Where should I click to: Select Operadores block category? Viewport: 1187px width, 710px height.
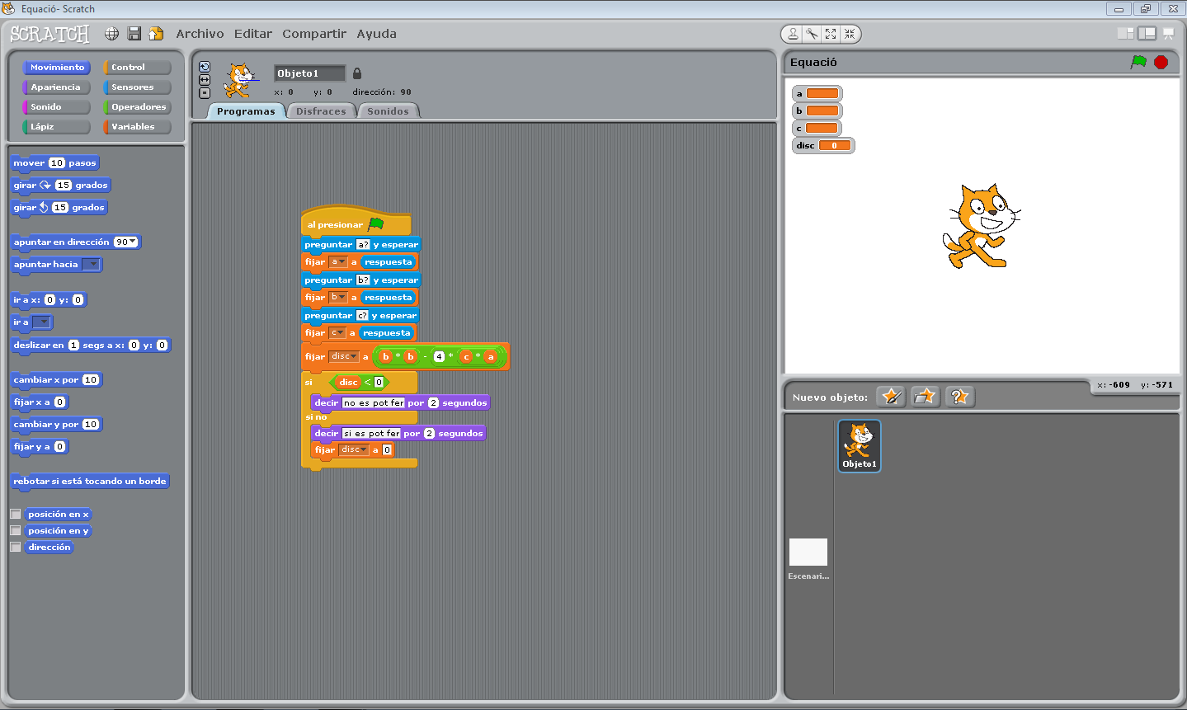tap(137, 107)
